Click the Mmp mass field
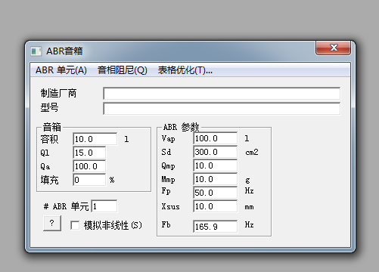 [215, 179]
